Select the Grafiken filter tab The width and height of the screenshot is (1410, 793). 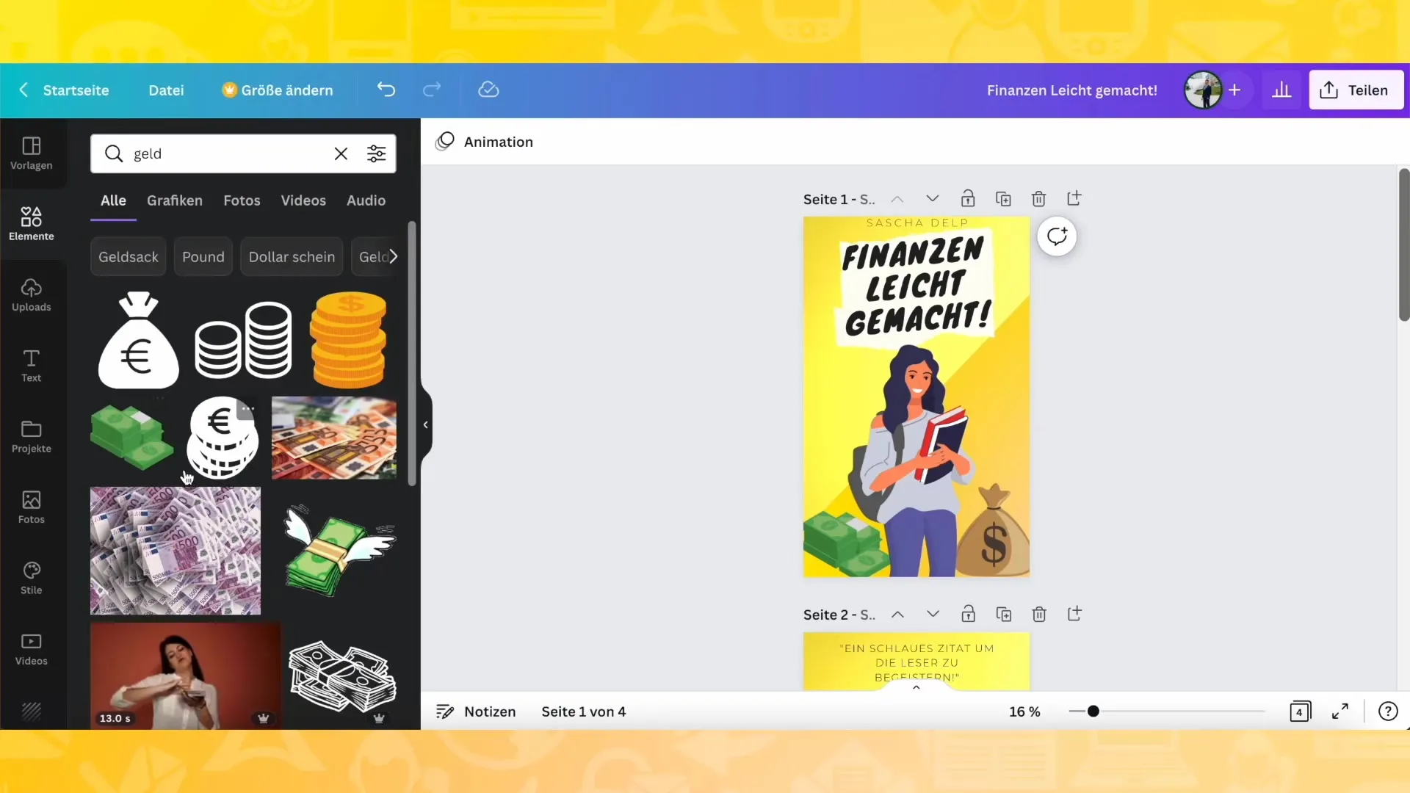click(174, 200)
